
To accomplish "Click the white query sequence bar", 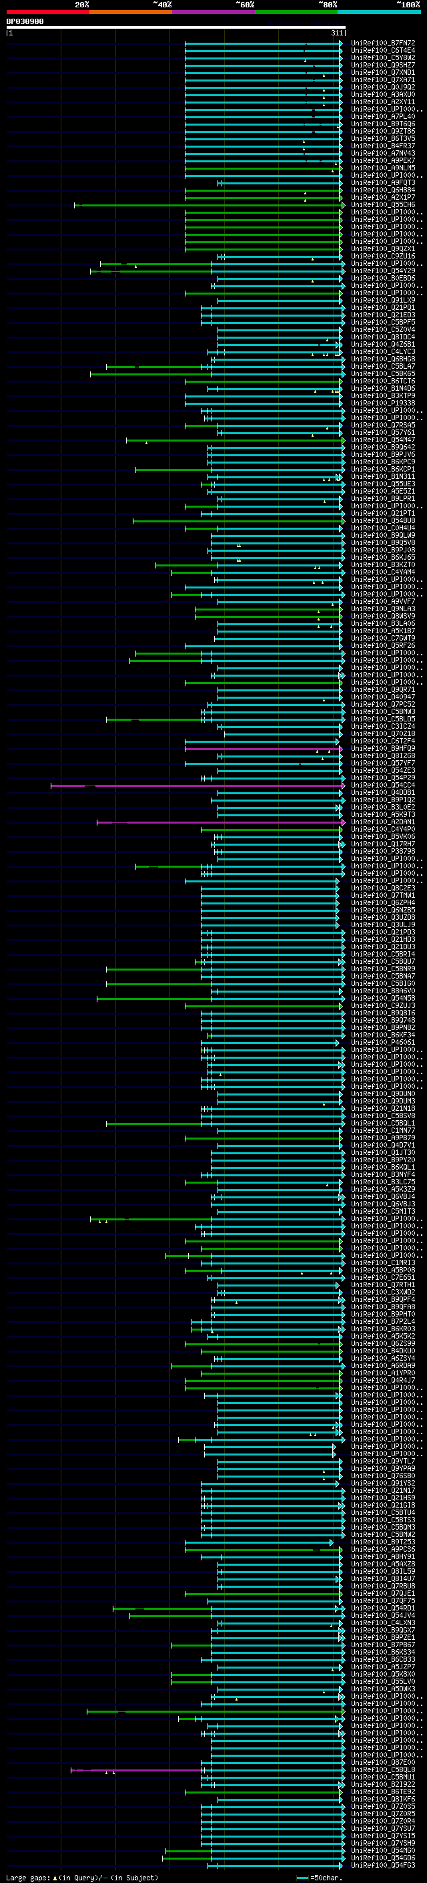I will click(x=175, y=28).
